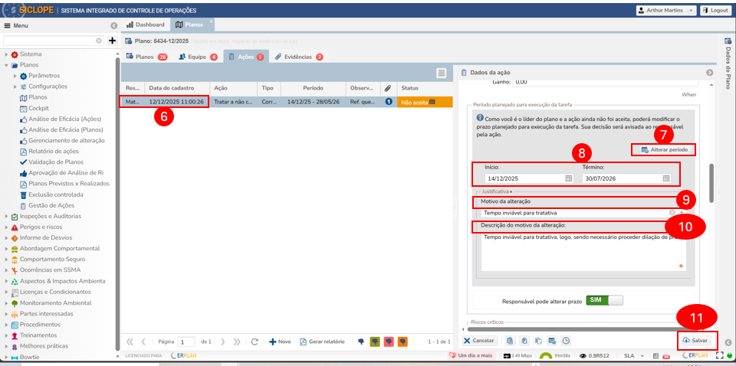The height and width of the screenshot is (366, 736).
Task: Toggle Responsável pode alterar prazo switch
Action: [604, 300]
